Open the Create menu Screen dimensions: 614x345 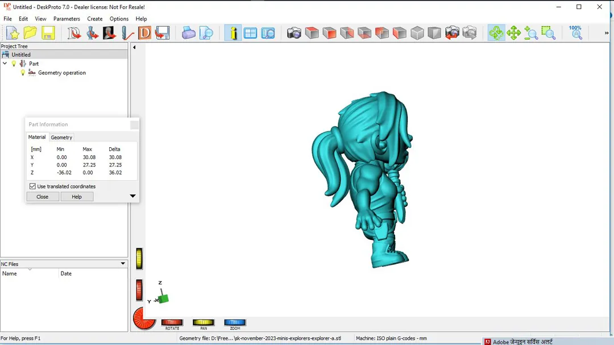95,19
